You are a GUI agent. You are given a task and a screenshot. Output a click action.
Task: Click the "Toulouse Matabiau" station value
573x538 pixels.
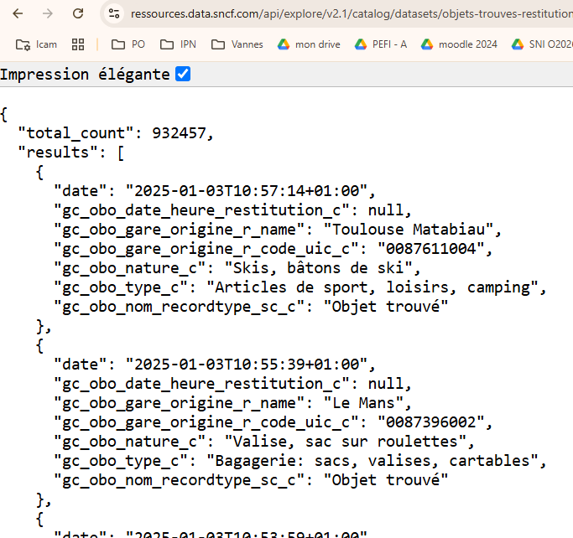(x=409, y=230)
